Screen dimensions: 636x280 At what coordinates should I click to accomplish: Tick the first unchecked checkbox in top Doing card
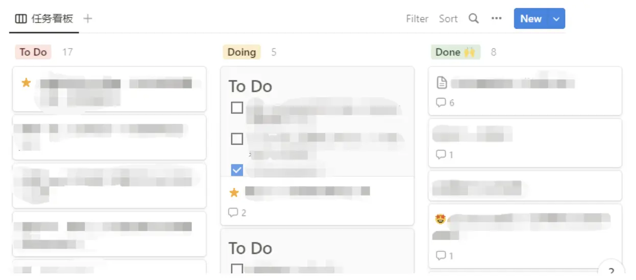pyautogui.click(x=237, y=108)
